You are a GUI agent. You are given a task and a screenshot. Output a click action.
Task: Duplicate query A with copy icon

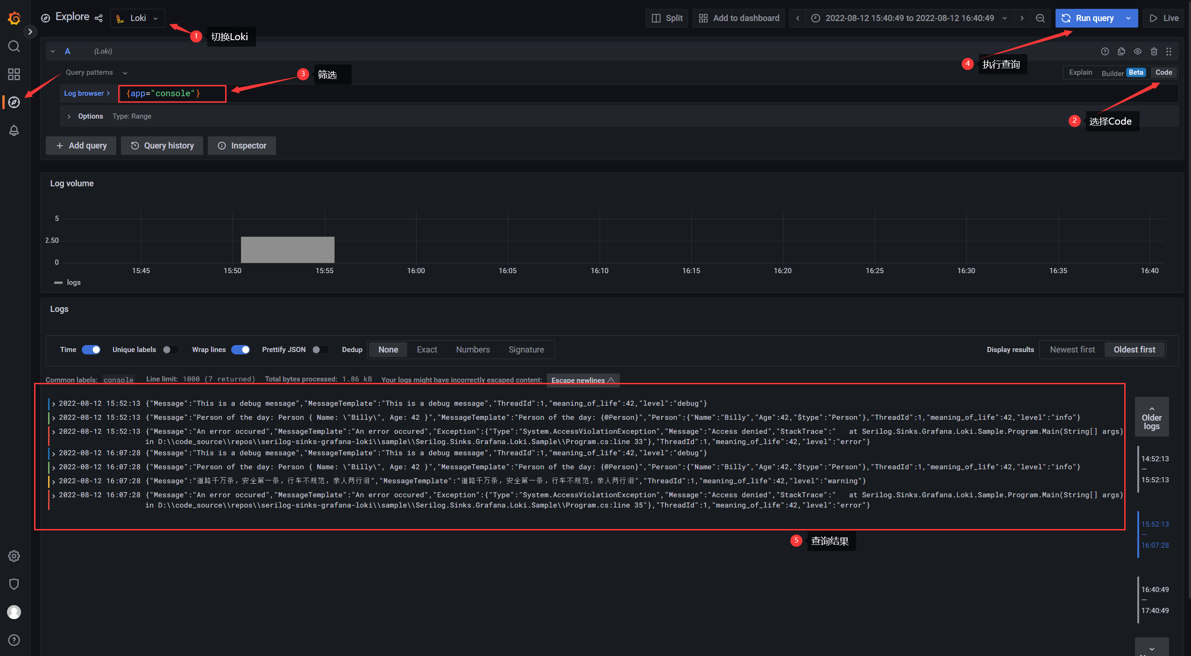tap(1121, 51)
